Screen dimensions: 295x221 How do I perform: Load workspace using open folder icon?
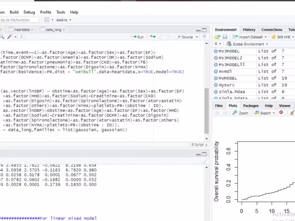[x=217, y=37]
